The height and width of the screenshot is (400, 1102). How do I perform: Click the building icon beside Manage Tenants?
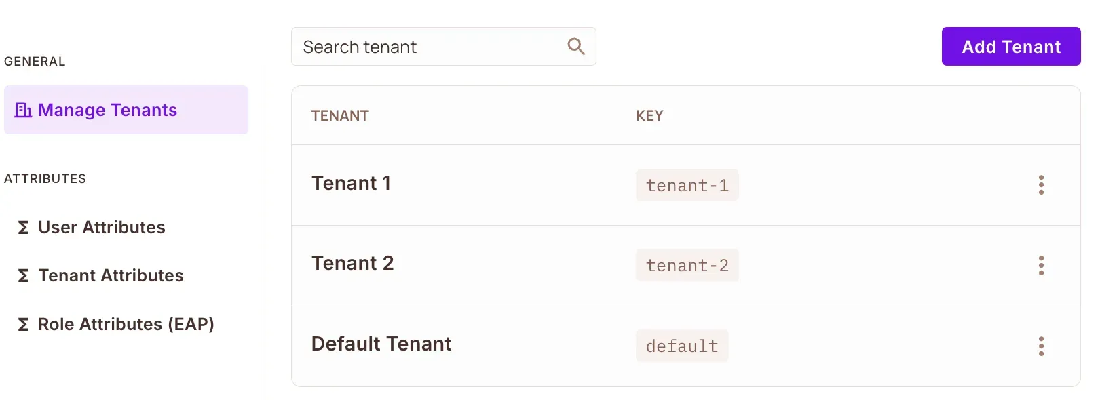[23, 110]
